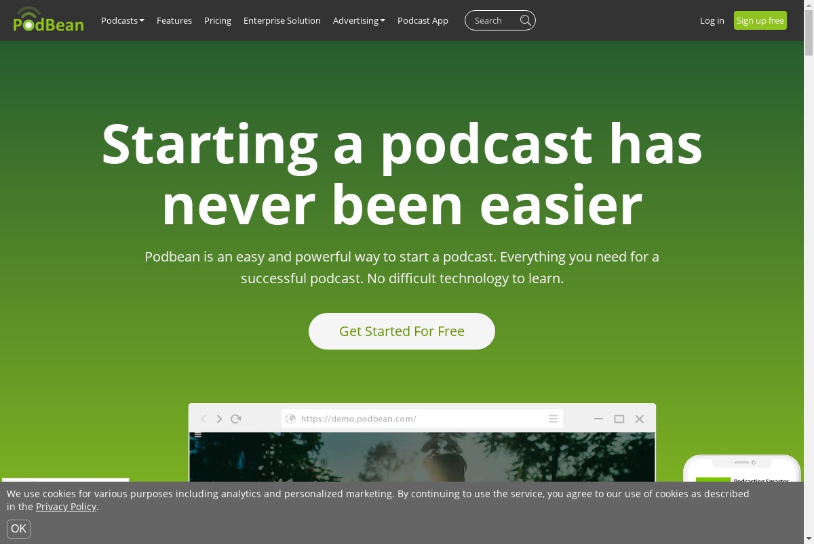This screenshot has width=814, height=544.
Task: Click the Log in link
Action: (712, 20)
